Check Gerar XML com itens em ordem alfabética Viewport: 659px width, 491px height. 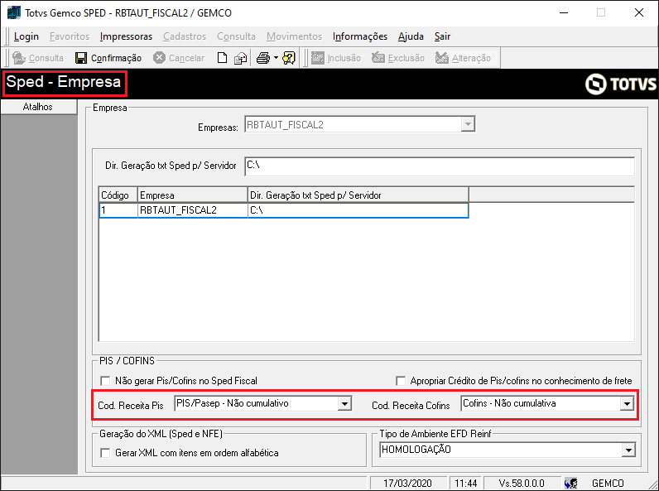pos(105,453)
